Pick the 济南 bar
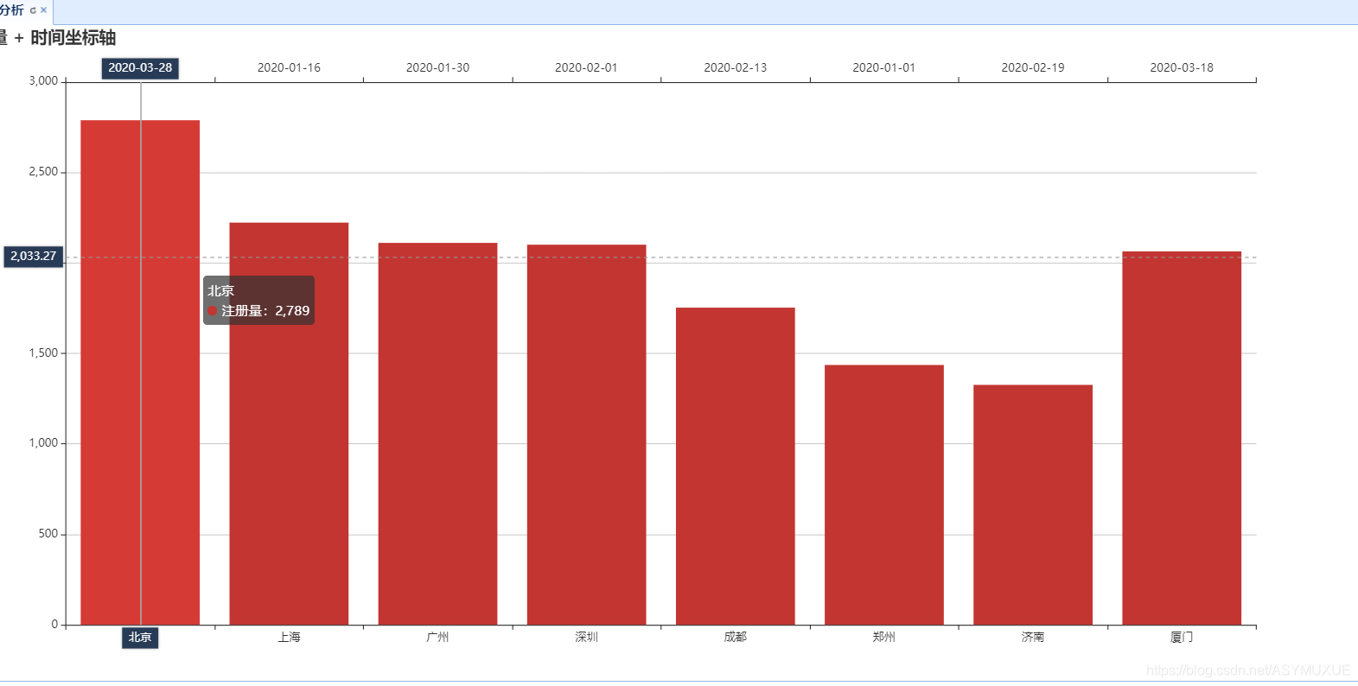1358x686 pixels. coord(1032,505)
